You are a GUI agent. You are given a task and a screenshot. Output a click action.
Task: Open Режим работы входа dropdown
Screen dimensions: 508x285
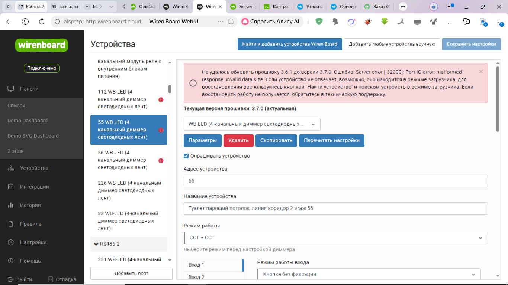coord(369,274)
